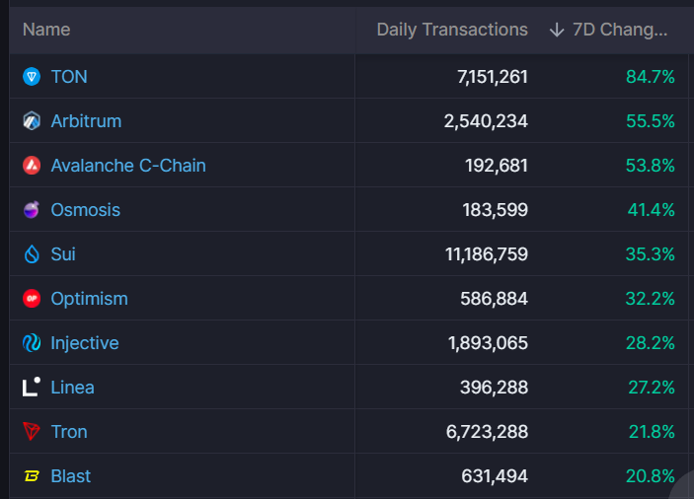
Task: Click Linea's 27.2% change value
Action: (x=652, y=388)
